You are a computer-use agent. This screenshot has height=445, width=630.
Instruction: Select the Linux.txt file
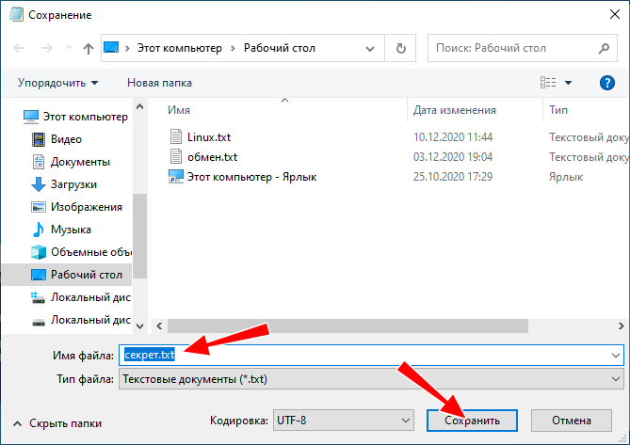[208, 136]
